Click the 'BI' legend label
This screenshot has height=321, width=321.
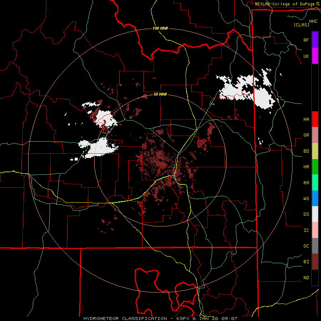306,262
